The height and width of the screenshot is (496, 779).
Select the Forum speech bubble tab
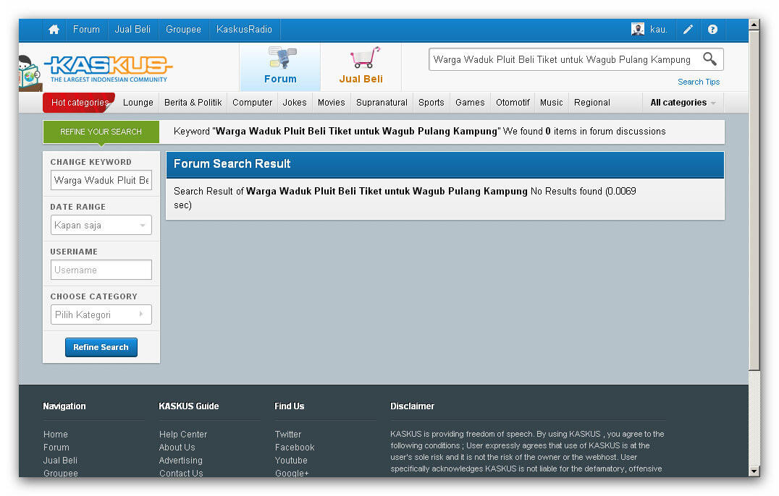(280, 67)
